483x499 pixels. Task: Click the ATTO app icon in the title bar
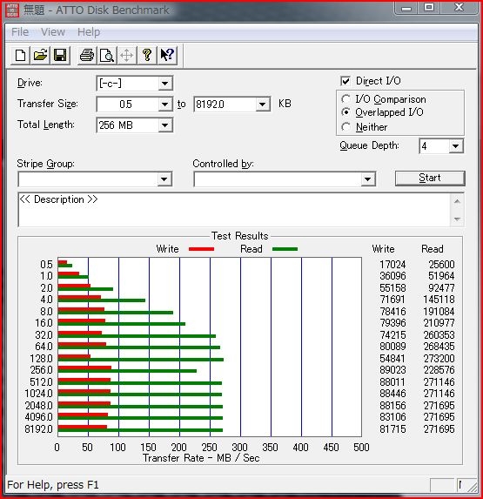[x=12, y=10]
